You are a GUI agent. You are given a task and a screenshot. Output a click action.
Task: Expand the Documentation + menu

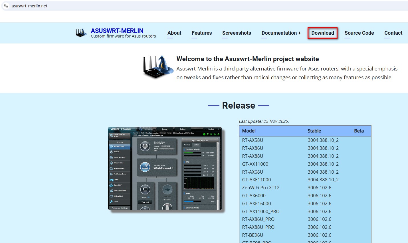click(281, 33)
